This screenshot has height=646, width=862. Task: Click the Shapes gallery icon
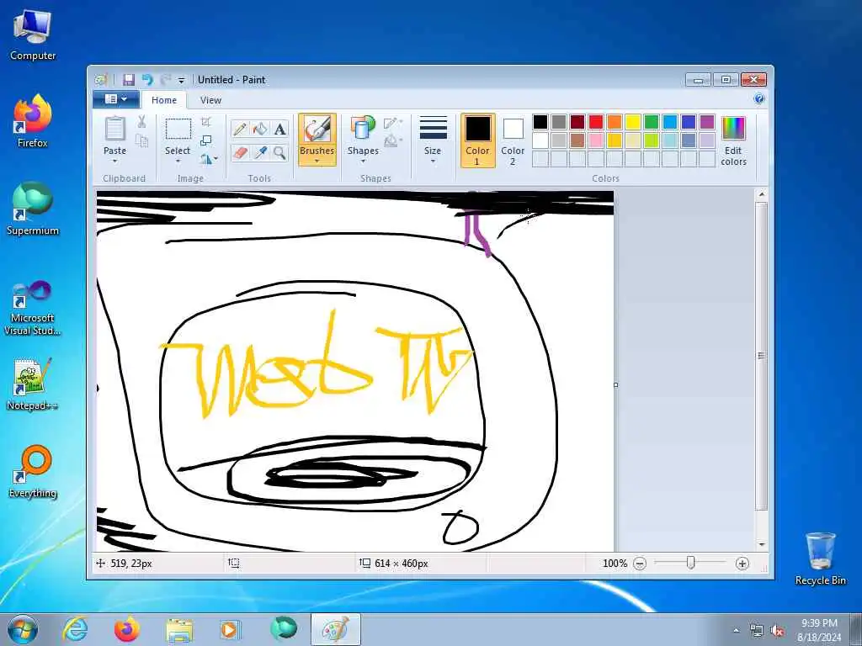[x=363, y=128]
